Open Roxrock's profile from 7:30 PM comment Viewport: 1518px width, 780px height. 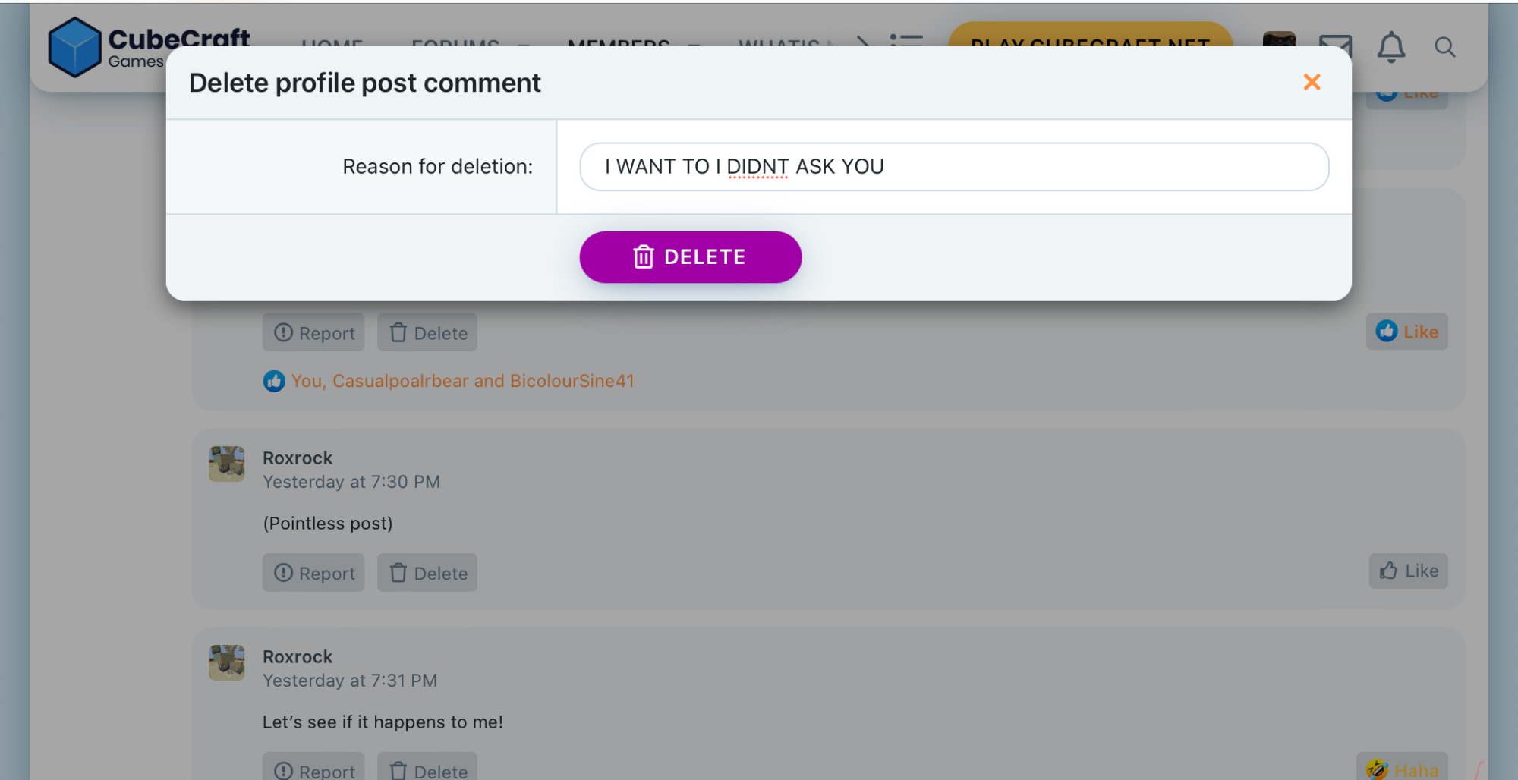click(x=298, y=458)
